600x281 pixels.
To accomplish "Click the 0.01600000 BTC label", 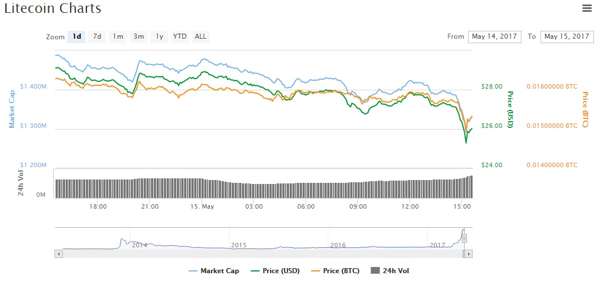I will click(552, 87).
